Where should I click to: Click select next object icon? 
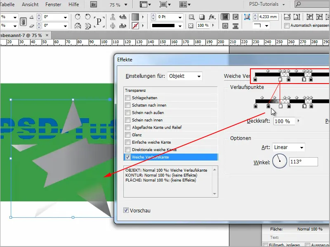(x=123, y=26)
